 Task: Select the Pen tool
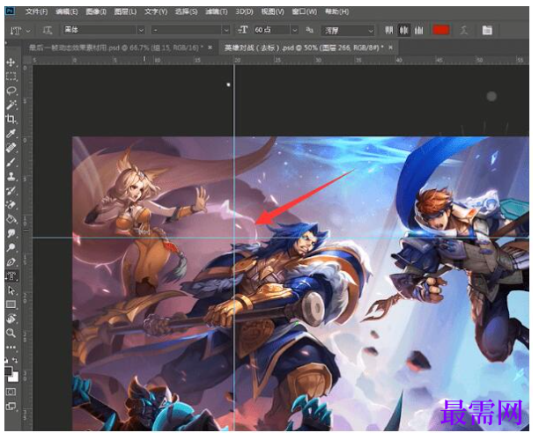coord(11,261)
